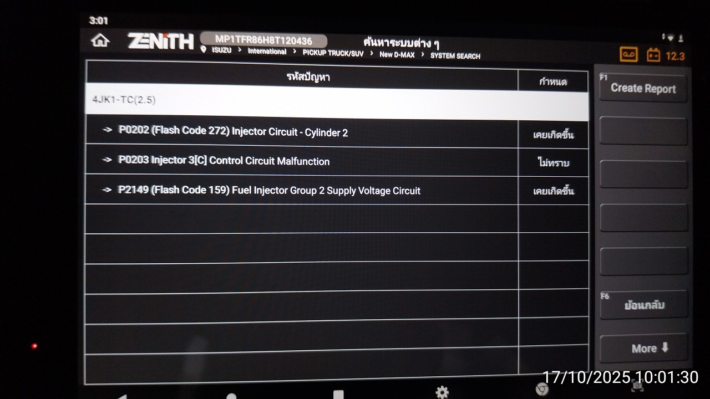The width and height of the screenshot is (710, 399).
Task: Tap the vehicle battery voltage icon
Action: (x=653, y=55)
